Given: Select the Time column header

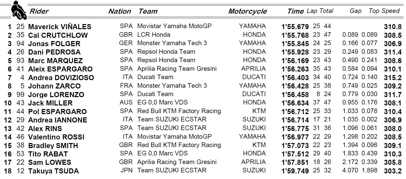Looking at the screenshot, I should [x=295, y=11].
